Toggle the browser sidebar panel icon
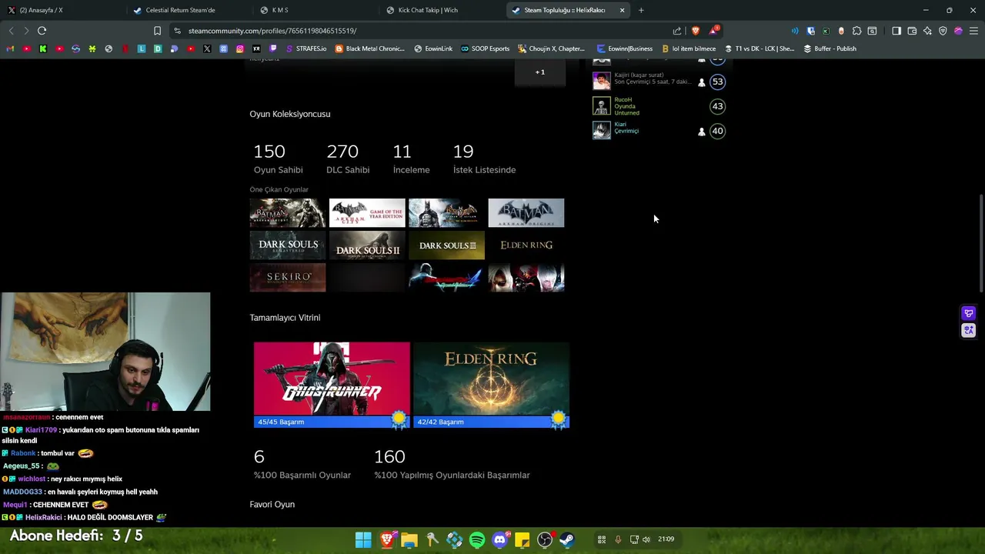 pos(897,31)
